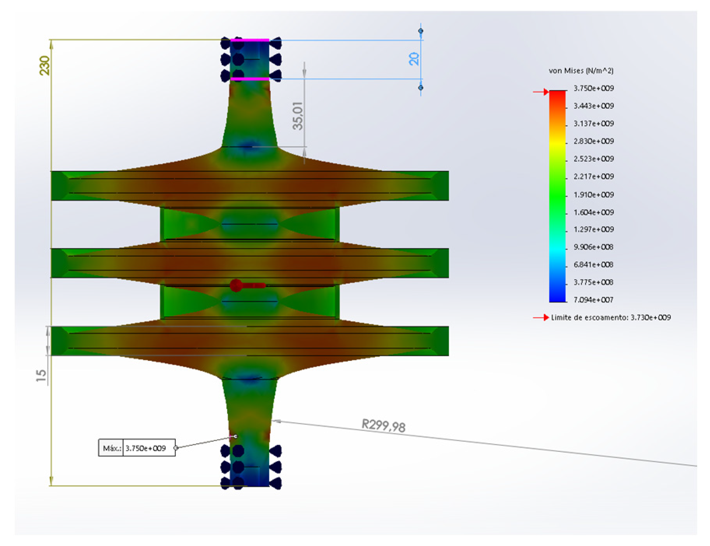710x546 pixels.
Task: Click lower blue handle of 20 dimension
Action: (x=421, y=88)
